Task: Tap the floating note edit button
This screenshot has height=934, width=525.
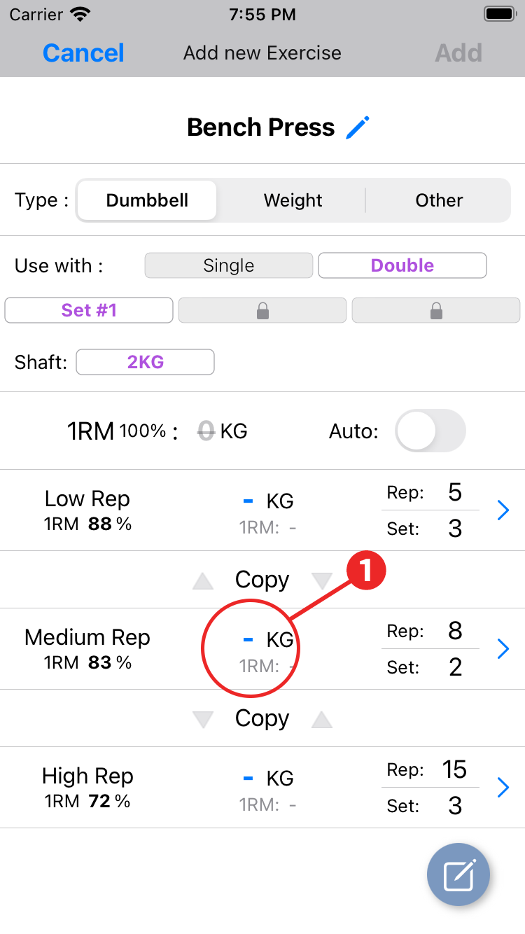Action: 458,874
